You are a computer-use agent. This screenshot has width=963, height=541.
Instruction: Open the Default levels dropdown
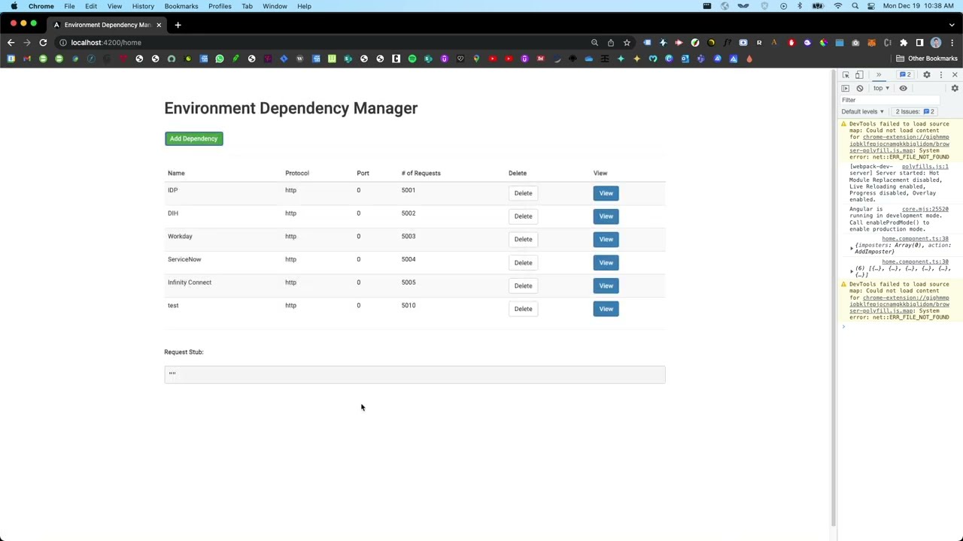tap(863, 111)
